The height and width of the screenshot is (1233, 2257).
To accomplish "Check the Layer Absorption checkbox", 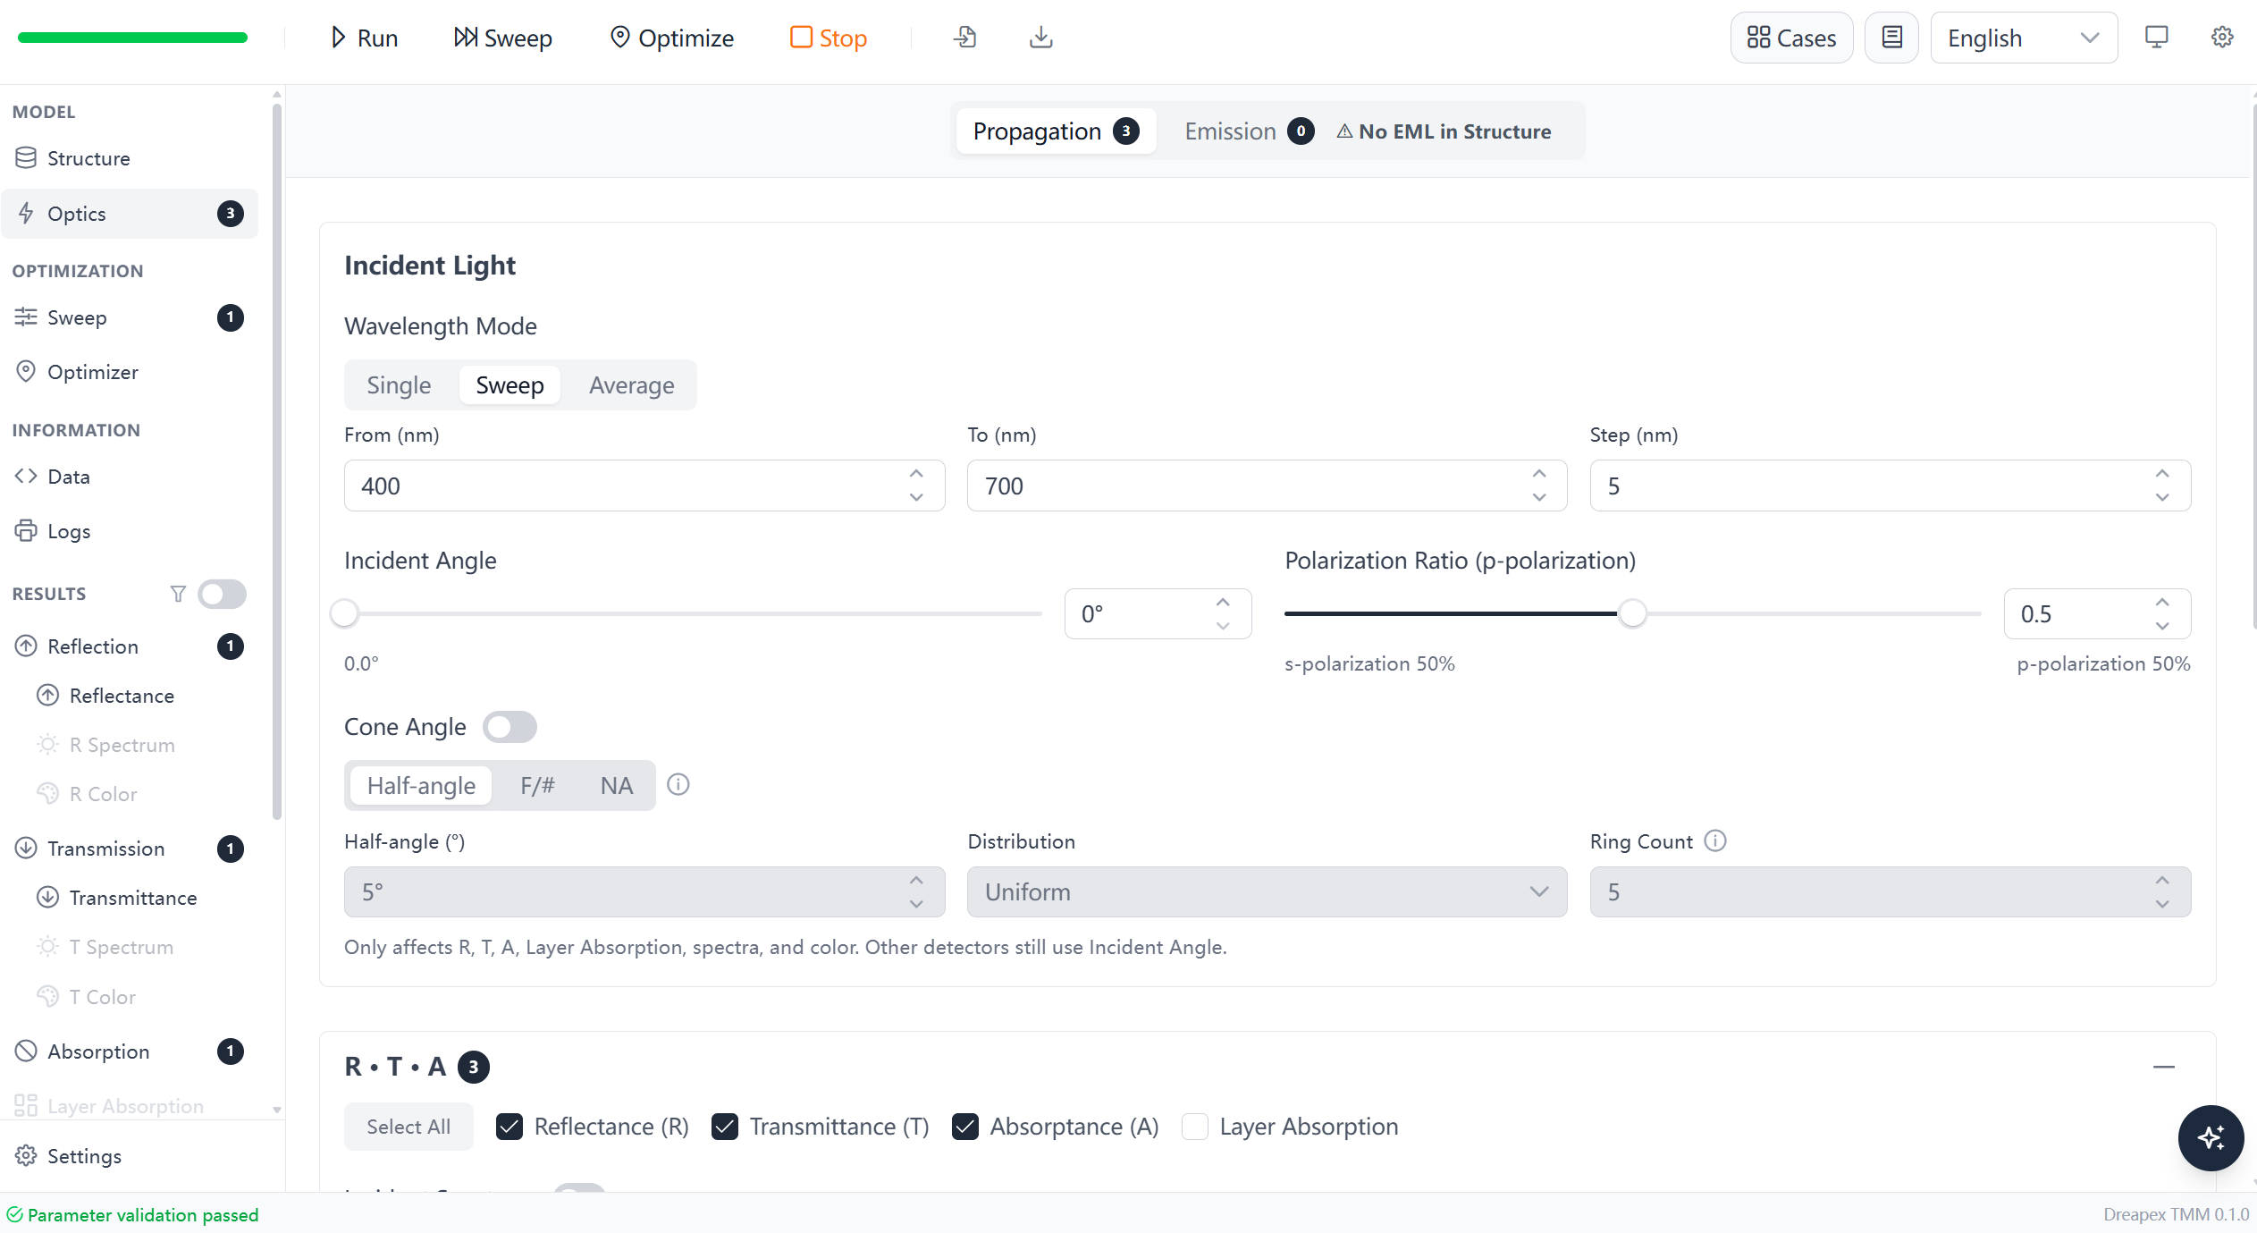I will pos(1195,1127).
